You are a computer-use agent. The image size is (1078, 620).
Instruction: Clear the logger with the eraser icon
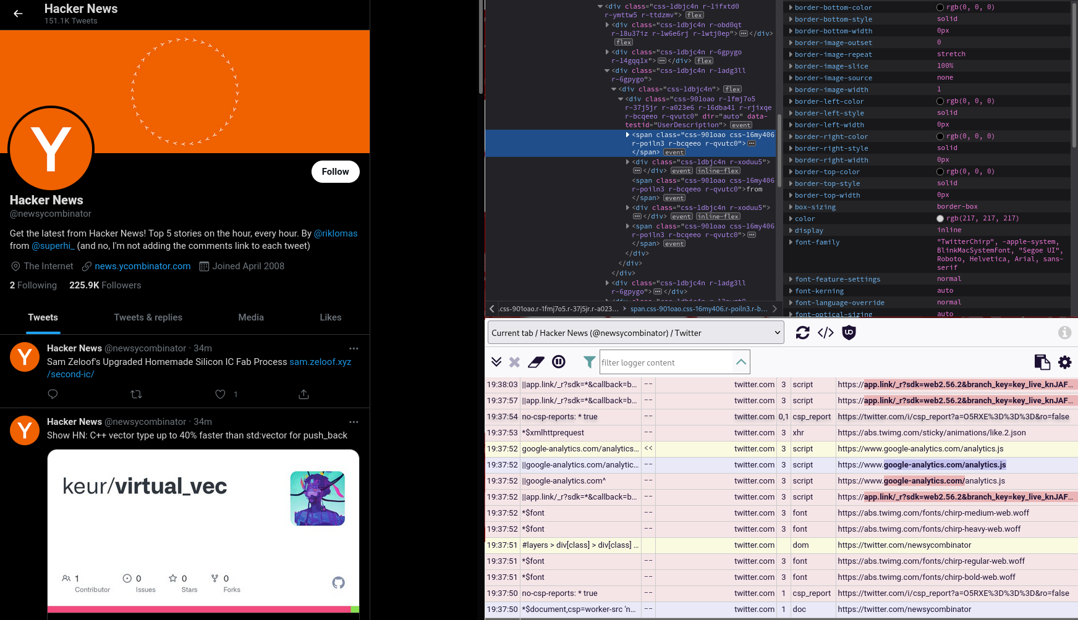coord(536,362)
